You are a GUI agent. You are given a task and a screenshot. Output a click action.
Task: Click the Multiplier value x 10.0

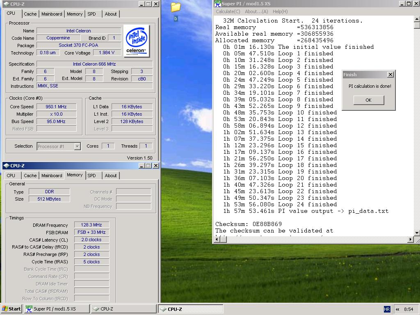56,114
